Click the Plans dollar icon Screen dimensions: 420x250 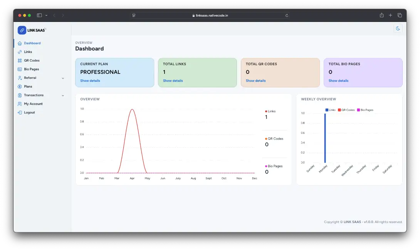coord(20,87)
